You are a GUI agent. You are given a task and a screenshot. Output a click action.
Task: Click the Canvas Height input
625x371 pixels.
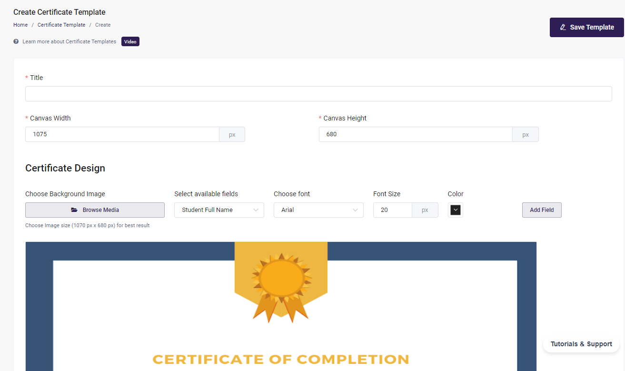tap(415, 134)
